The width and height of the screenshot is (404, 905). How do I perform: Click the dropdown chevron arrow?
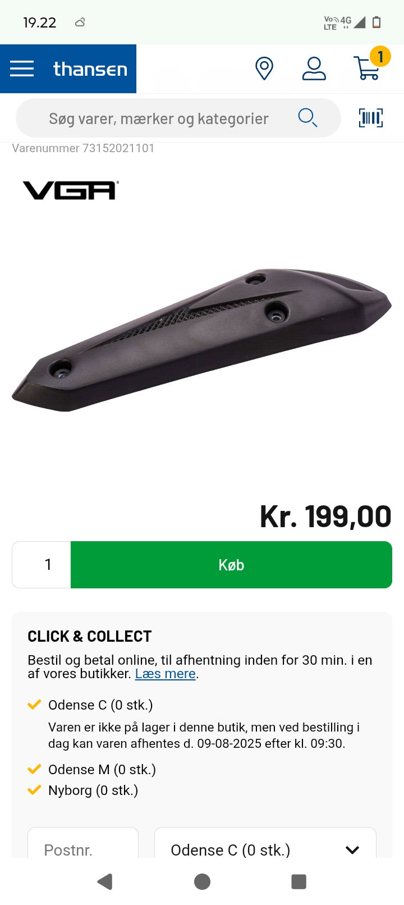click(352, 850)
